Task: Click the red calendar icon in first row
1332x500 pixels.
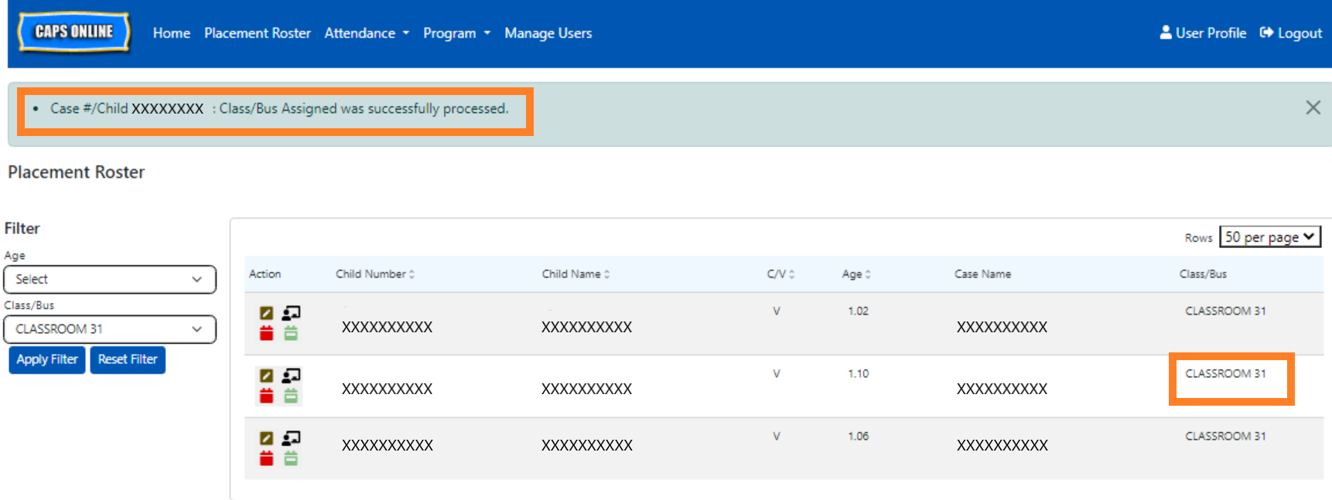Action: tap(266, 334)
